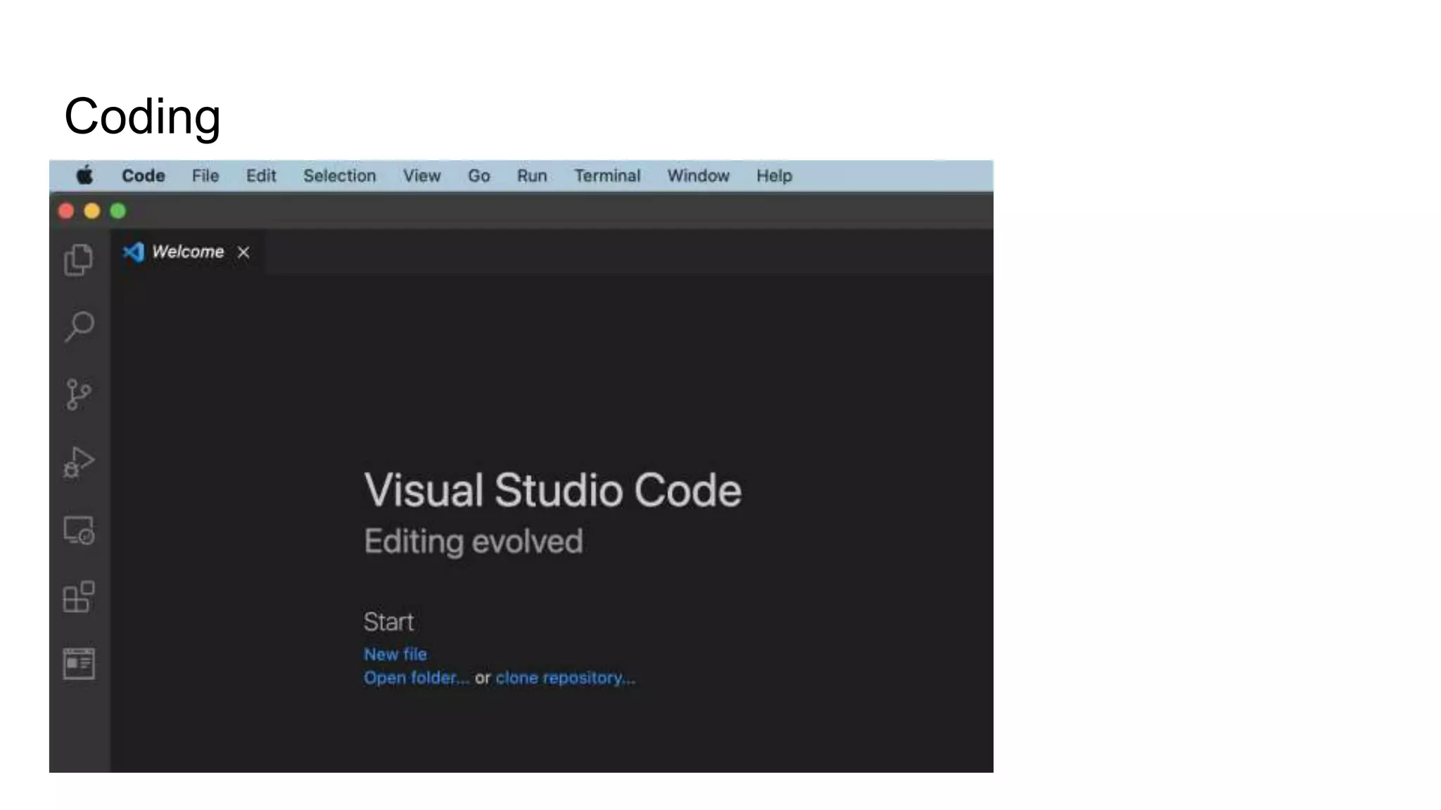Open the View menu
Screen dimensions: 1441x810
pos(422,176)
